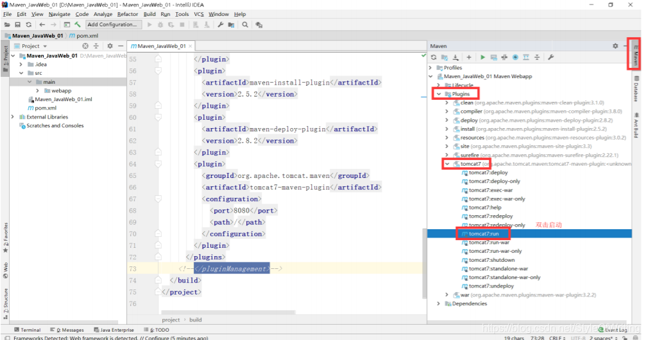
Task: Open the Window menu
Action: pos(218,14)
